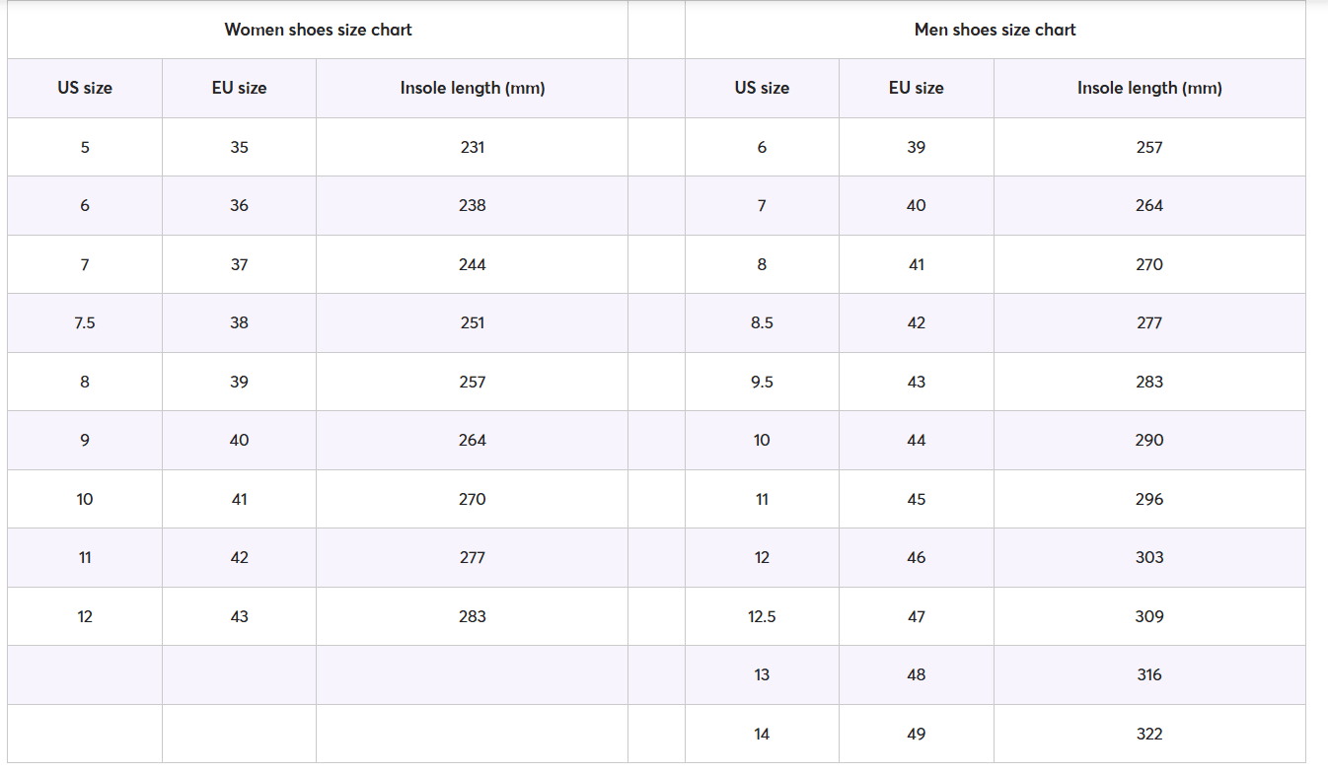Select the men's EU size column header
The height and width of the screenshot is (775, 1328).
click(916, 88)
